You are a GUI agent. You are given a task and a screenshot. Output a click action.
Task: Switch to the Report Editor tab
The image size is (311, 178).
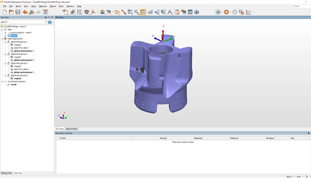coord(72,129)
